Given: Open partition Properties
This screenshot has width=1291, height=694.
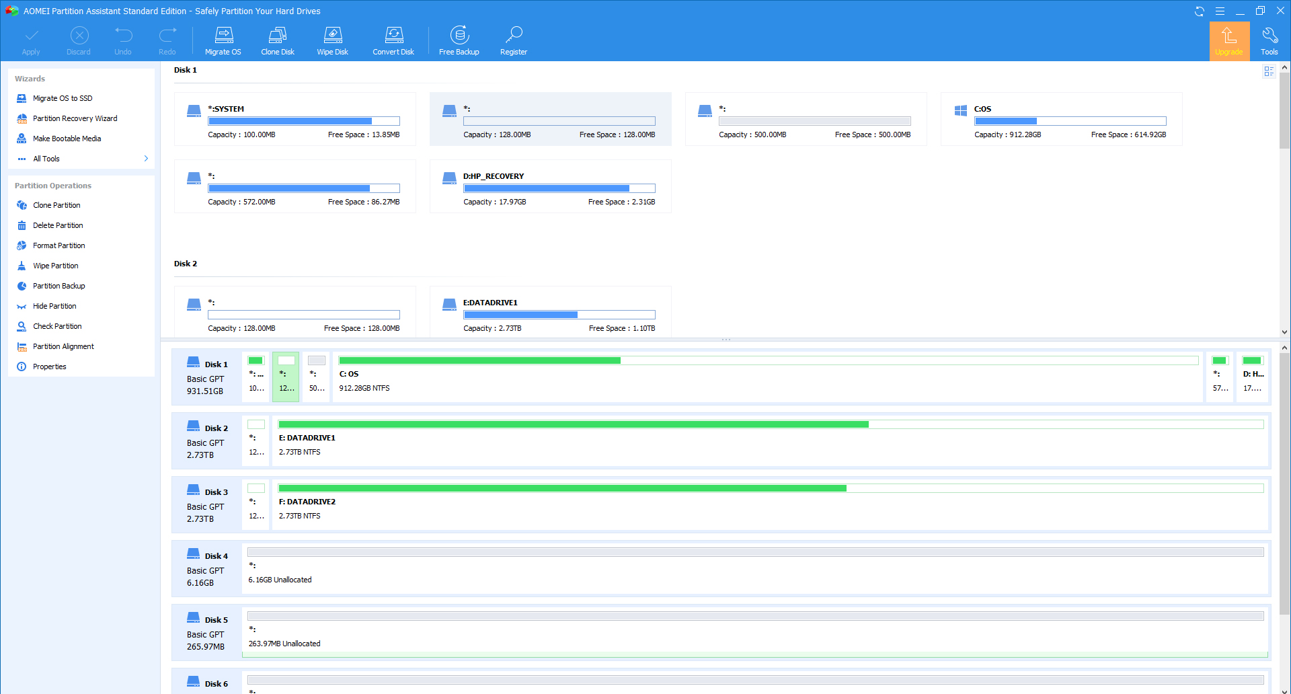Looking at the screenshot, I should (81, 367).
